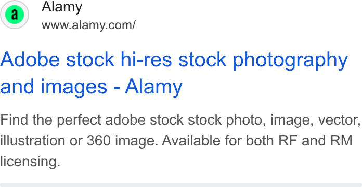The image size is (362, 187).
Task: Select the word "Adobe" in the headline
Action: pos(30,59)
